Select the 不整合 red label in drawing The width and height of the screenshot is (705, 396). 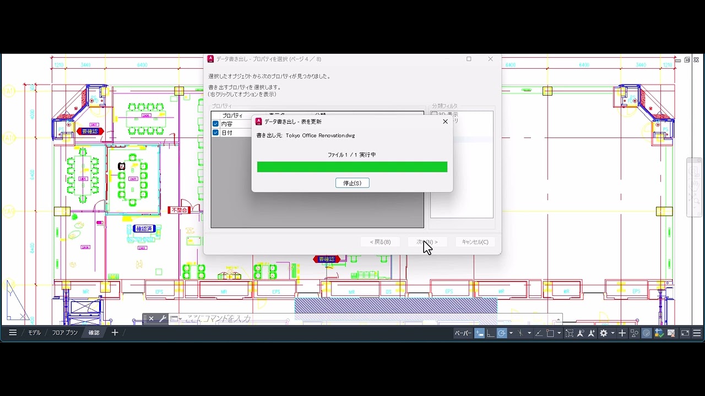tap(180, 210)
